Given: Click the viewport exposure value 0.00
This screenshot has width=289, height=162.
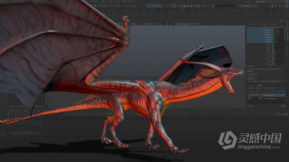Looking at the screenshot, I should pyautogui.click(x=162, y=24).
